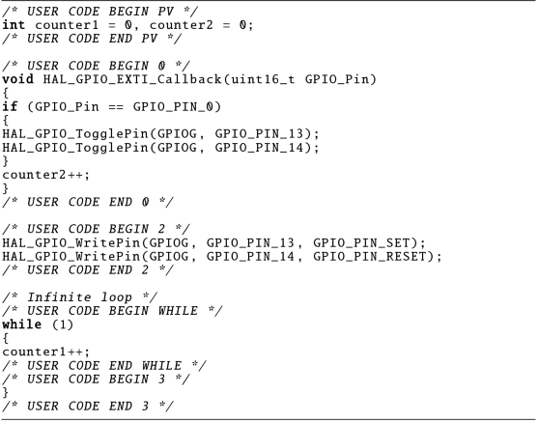Click the 'void' keyword before HAL_GPIO_EXTI_Callback
This screenshot has width=538, height=422.
(17, 79)
